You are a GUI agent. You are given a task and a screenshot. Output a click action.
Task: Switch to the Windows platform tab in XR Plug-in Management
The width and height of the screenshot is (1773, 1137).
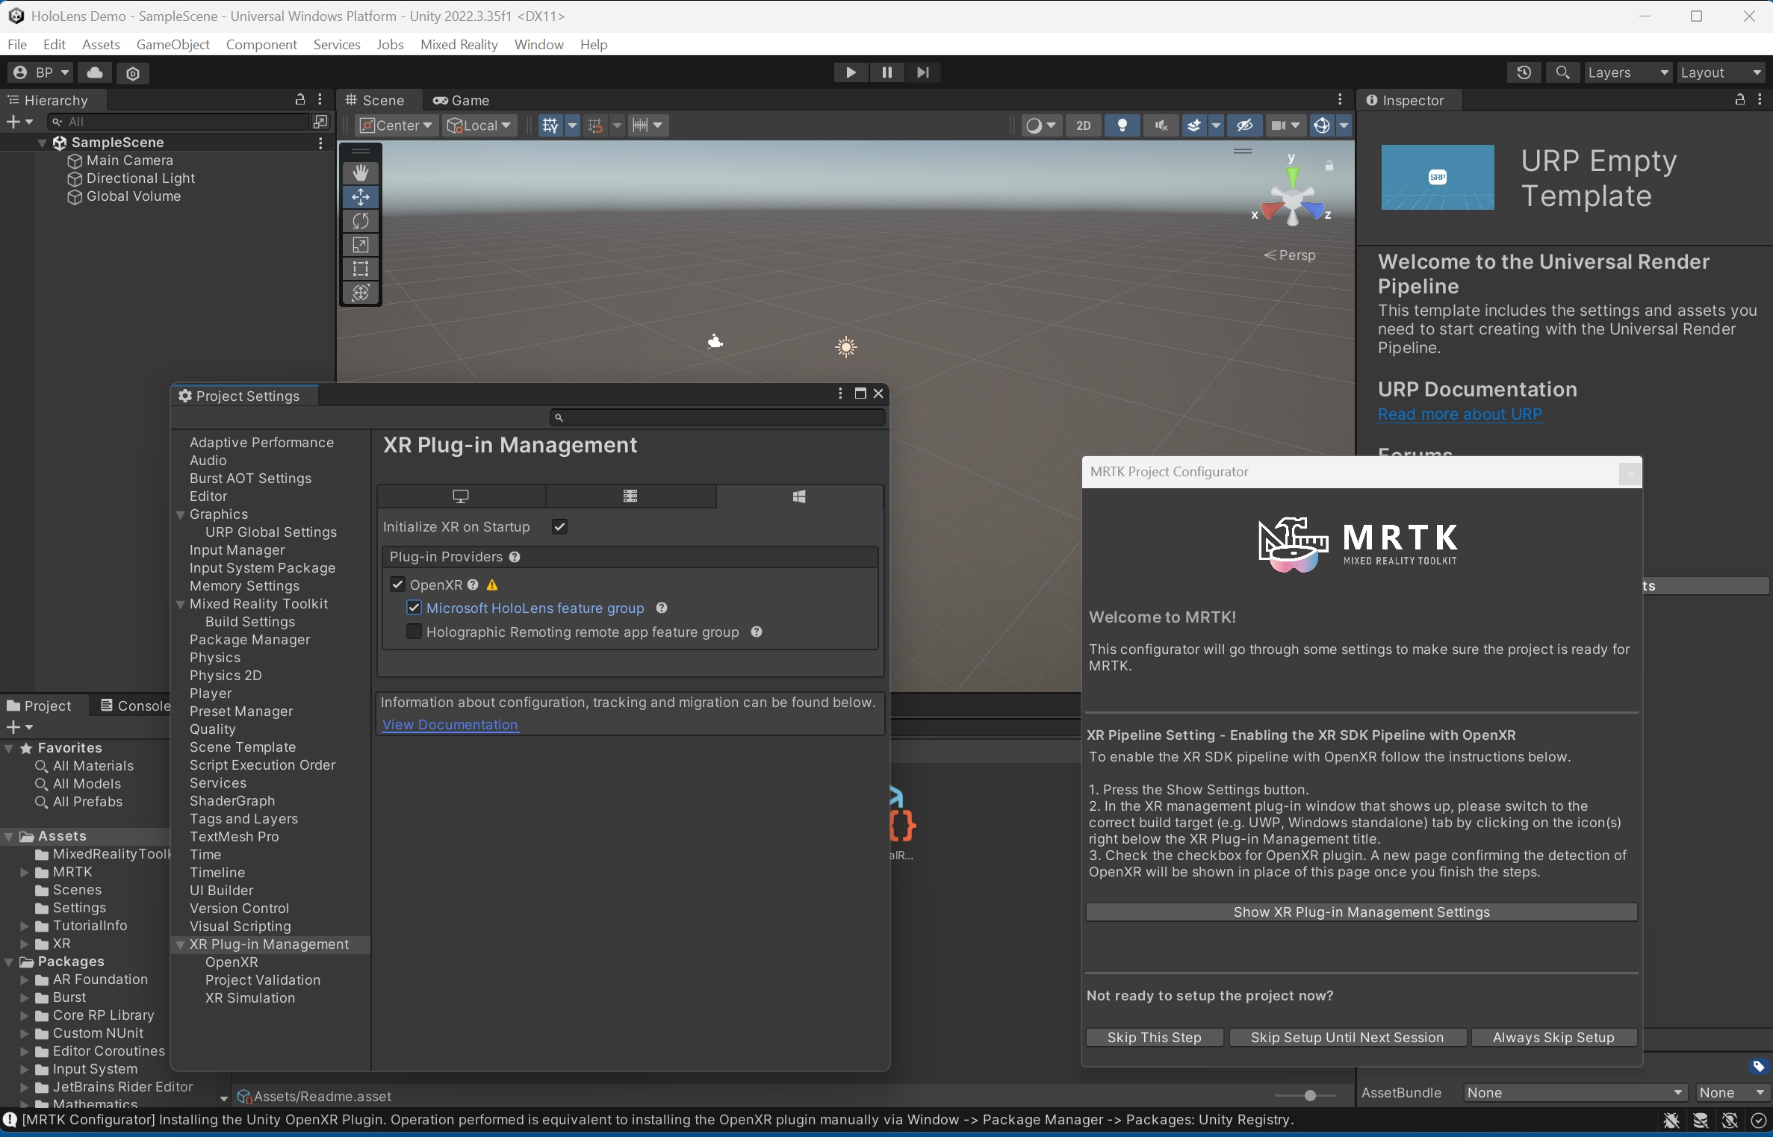[x=800, y=496]
